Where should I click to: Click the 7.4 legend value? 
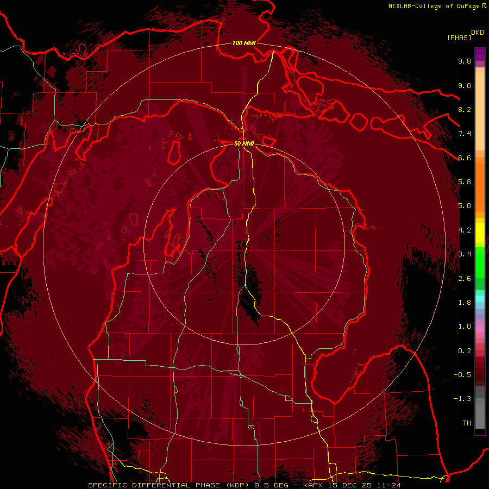pyautogui.click(x=465, y=134)
